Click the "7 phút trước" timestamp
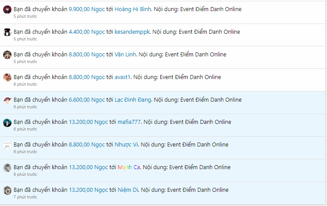The height and width of the screenshot is (206, 327). [25, 196]
